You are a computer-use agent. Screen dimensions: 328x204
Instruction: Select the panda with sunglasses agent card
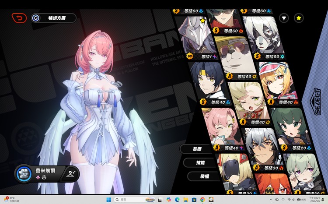[235, 58]
